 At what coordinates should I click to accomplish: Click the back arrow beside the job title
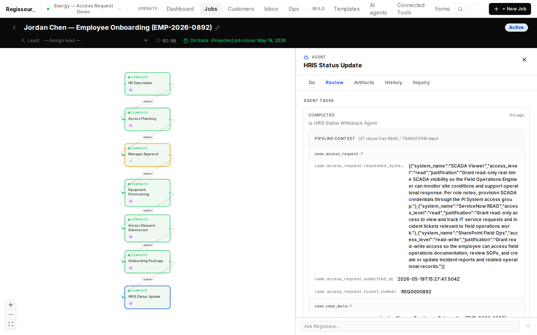click(14, 28)
